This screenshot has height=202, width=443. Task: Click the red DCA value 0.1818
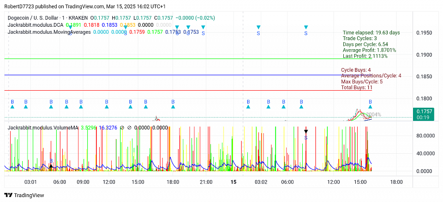click(x=91, y=25)
